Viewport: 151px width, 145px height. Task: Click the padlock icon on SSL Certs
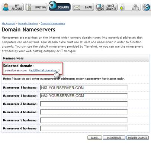122,7
